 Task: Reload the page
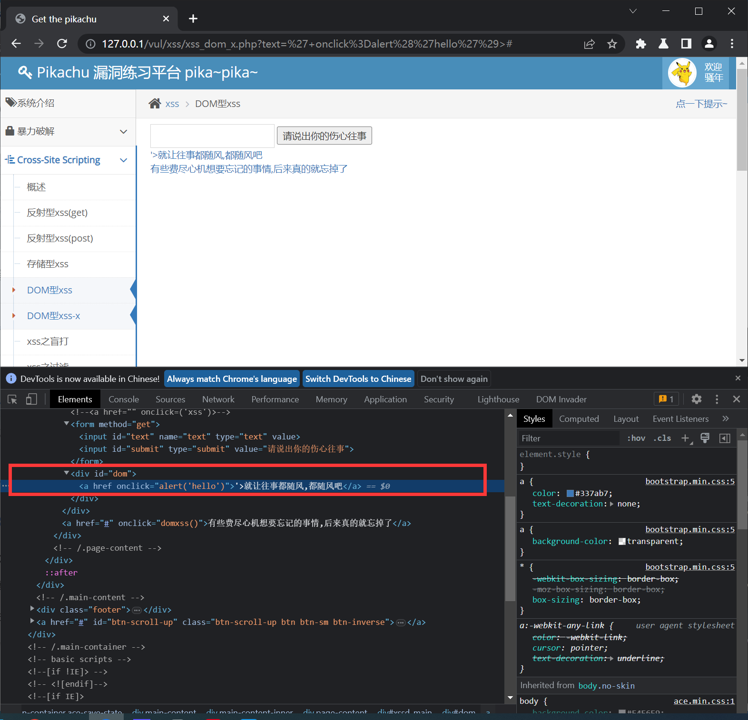pos(62,44)
